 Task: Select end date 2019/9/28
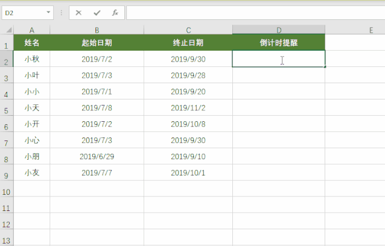point(188,75)
